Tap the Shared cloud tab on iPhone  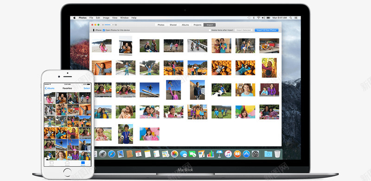[67, 163]
